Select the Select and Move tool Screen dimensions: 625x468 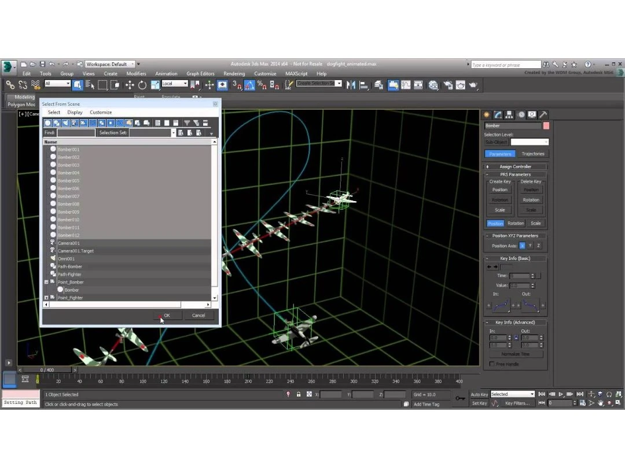(130, 85)
